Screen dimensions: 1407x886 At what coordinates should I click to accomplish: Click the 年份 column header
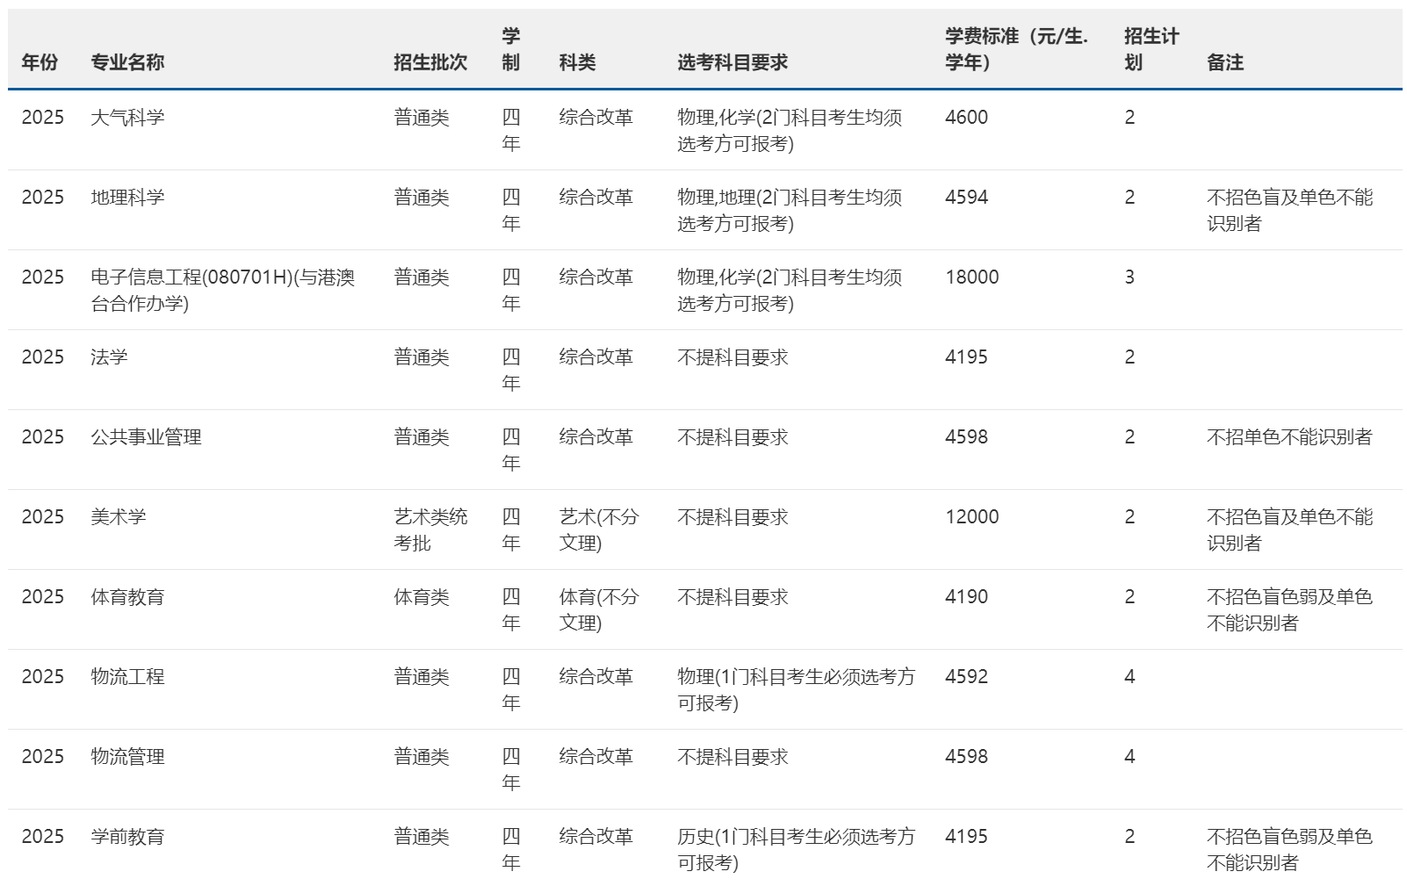tap(38, 62)
